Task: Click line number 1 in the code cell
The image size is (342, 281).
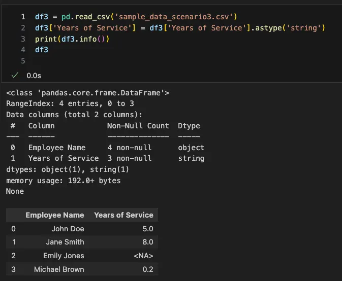Action: tap(23, 17)
